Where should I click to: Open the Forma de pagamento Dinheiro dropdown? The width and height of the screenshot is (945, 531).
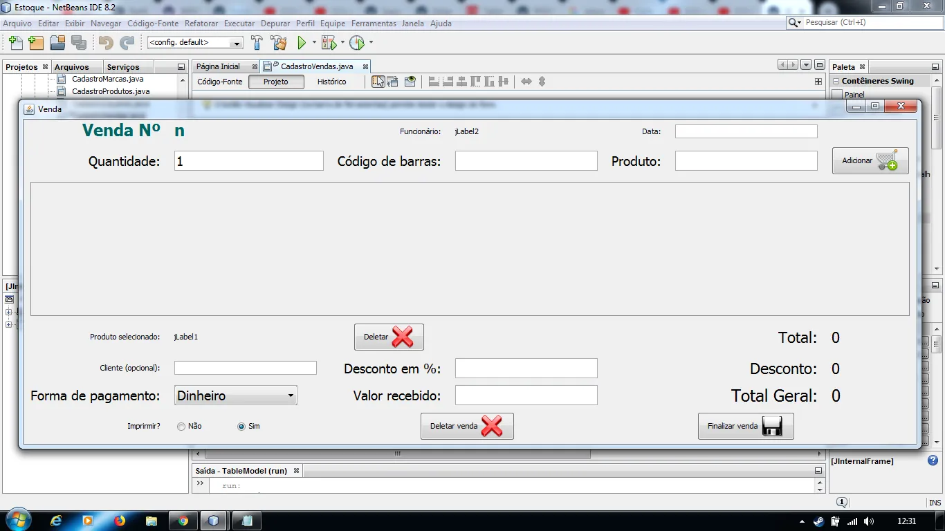(x=236, y=396)
